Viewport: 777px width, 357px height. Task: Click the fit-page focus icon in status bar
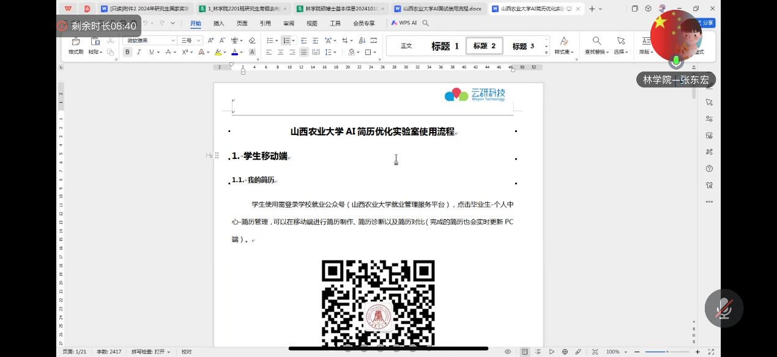click(595, 351)
